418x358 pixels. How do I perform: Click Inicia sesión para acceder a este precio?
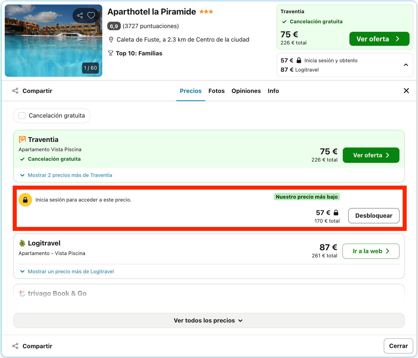pos(83,200)
